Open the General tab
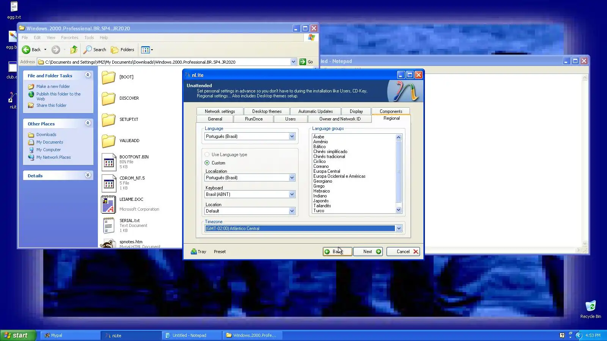Image resolution: width=607 pixels, height=341 pixels. pyautogui.click(x=215, y=119)
